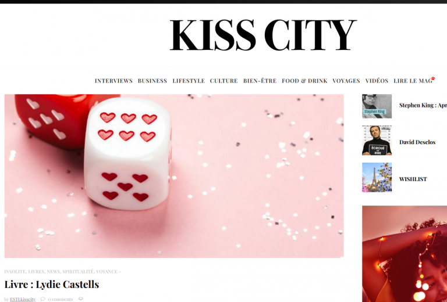Screen dimensions: 447x302
Task: Click the heart dice featured image
Action: [174, 176]
